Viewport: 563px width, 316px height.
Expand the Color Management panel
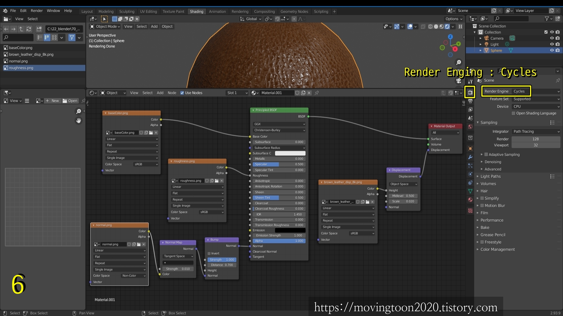[498, 250]
